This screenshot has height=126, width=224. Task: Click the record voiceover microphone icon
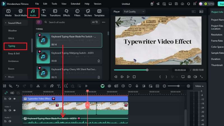[137, 86]
